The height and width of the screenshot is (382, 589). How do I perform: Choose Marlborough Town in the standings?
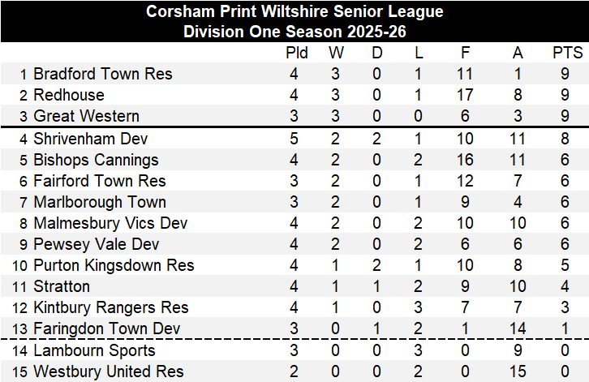point(99,202)
